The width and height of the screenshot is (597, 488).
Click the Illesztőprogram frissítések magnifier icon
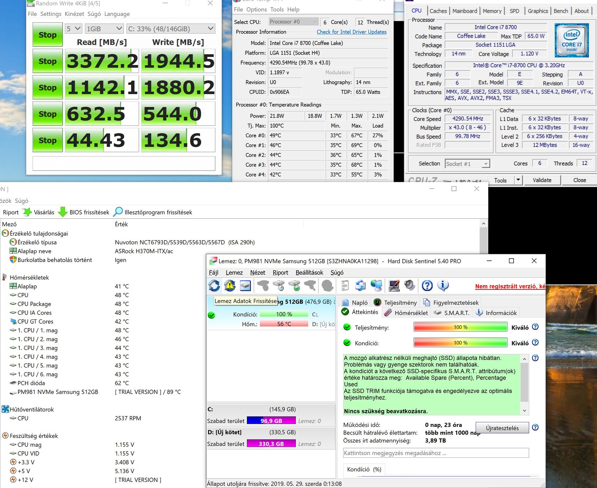pos(118,212)
